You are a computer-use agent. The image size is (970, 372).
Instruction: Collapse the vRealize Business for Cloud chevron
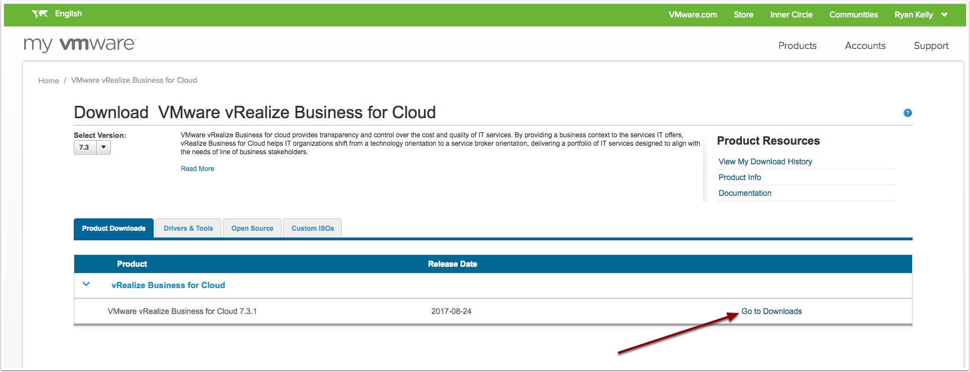(x=86, y=284)
